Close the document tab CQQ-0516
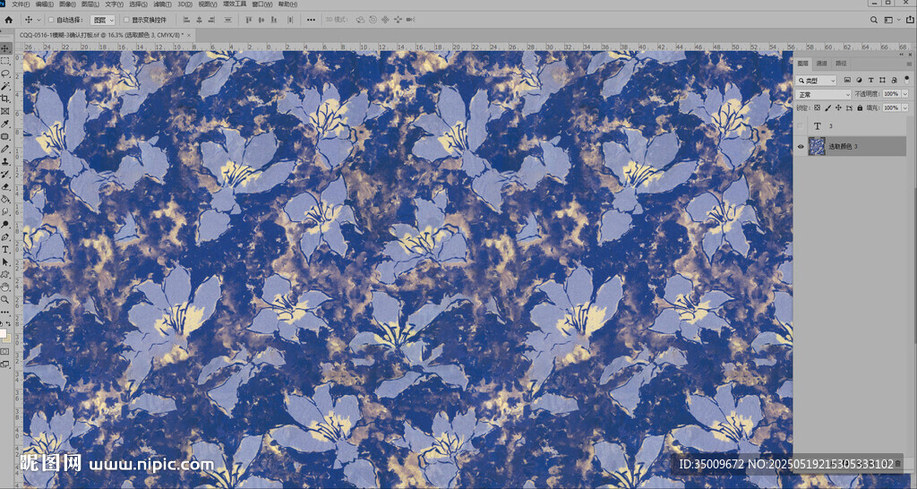Screen dimensions: 917x489 (188, 35)
